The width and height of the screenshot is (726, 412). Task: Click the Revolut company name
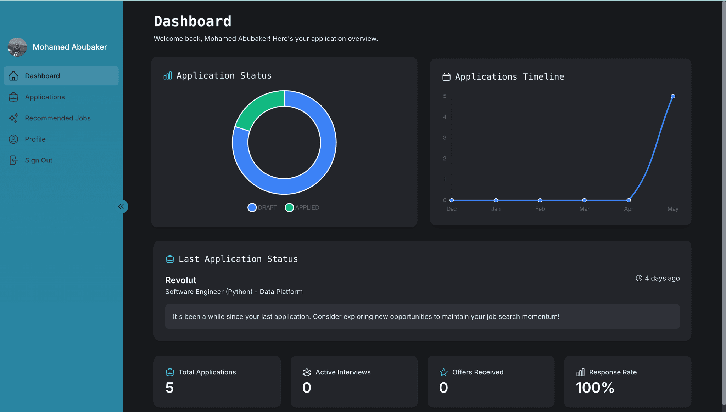tap(181, 280)
